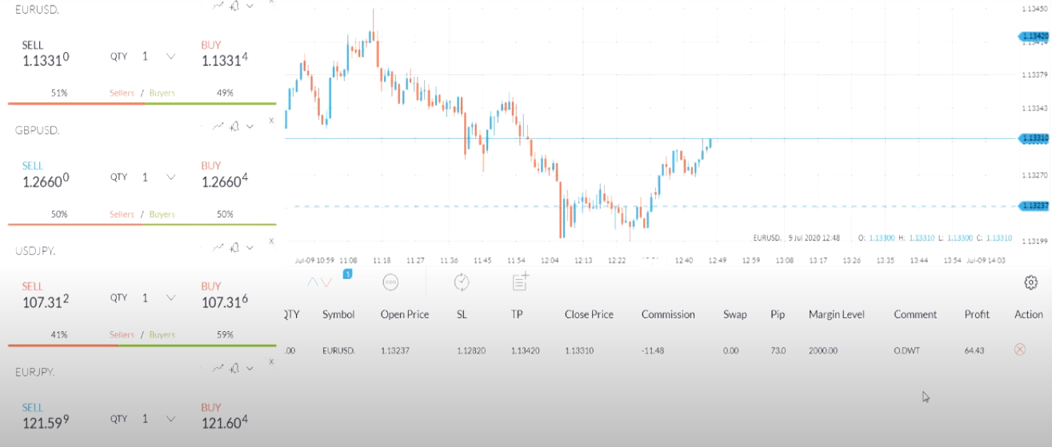
Task: Open the add-note list icon in toolbar
Action: 521,281
